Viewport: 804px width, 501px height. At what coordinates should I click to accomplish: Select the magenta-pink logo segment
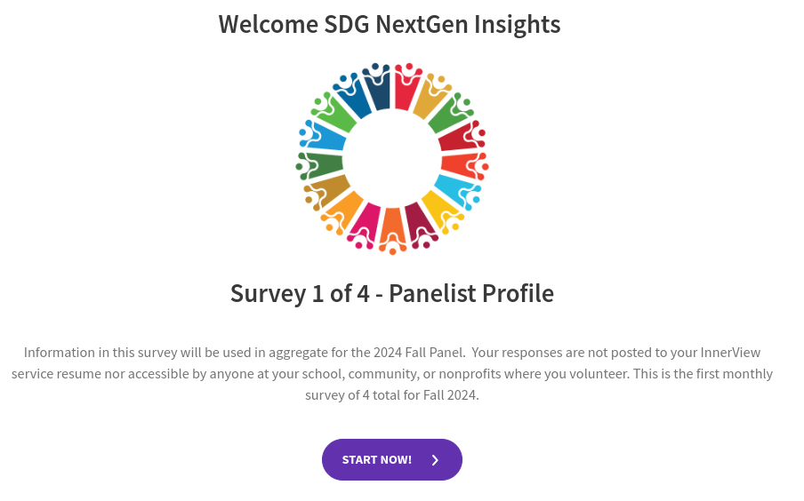coord(366,221)
